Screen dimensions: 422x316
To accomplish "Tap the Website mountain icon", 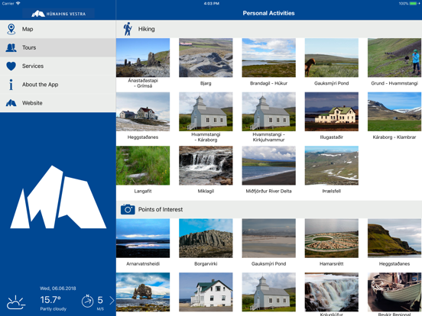I will [x=11, y=103].
